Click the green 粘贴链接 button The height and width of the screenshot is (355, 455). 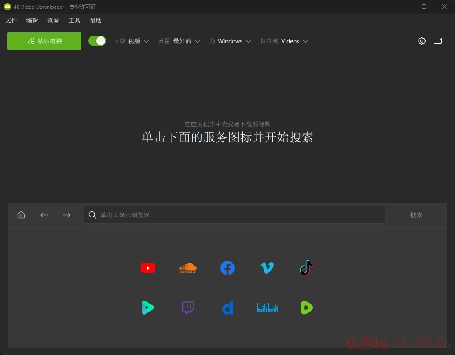[44, 41]
